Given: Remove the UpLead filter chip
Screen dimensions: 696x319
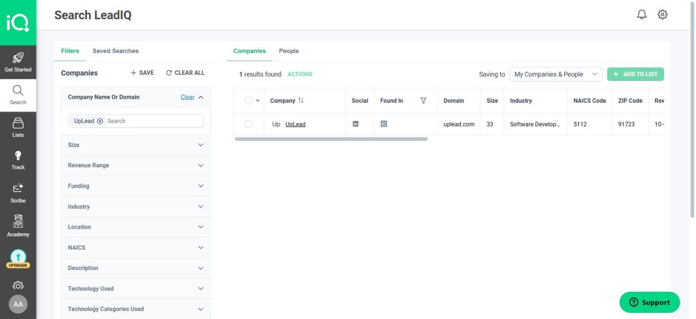Looking at the screenshot, I should point(100,121).
